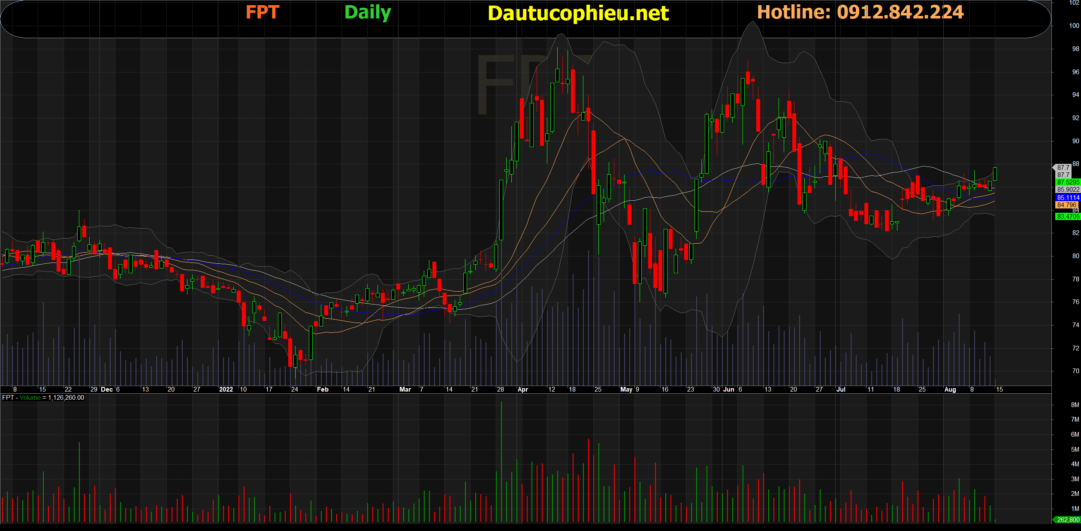1081x531 pixels.
Task: Click the 8M label on volume axis
Action: 1075,405
